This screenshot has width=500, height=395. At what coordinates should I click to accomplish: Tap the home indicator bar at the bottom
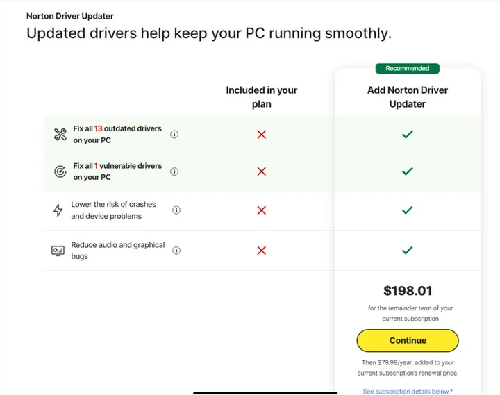click(x=265, y=392)
